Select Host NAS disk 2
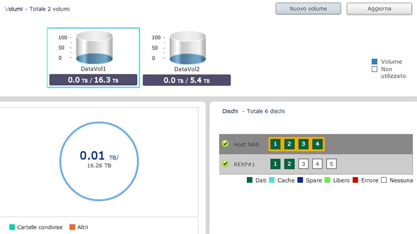Image resolution: width=417 pixels, height=234 pixels. coord(289,144)
